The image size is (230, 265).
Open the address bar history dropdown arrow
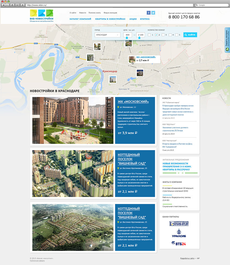coord(194,5)
